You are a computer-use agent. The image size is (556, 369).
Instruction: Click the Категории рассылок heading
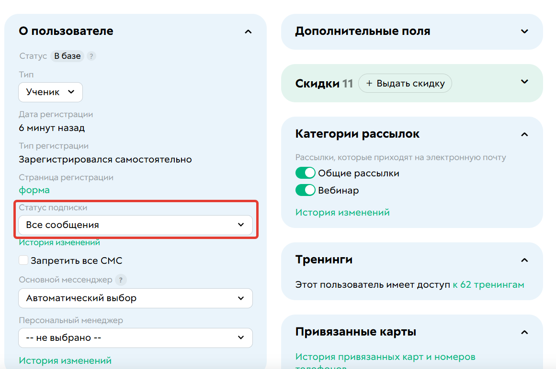click(x=357, y=134)
